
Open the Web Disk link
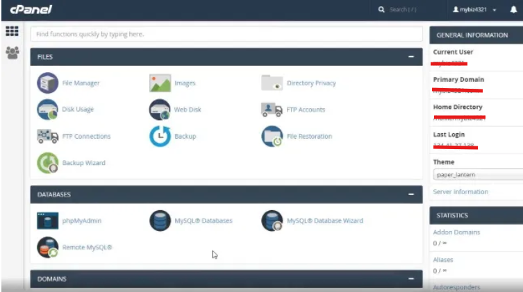[188, 110]
